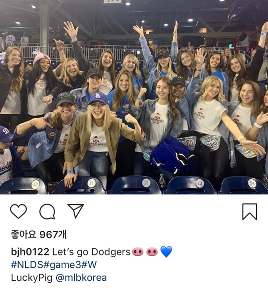Tap the Dodgers fans group photo
The image size is (268, 288).
click(x=134, y=97)
